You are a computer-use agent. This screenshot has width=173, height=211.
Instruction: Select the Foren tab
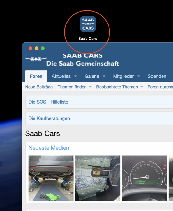[x=36, y=76]
